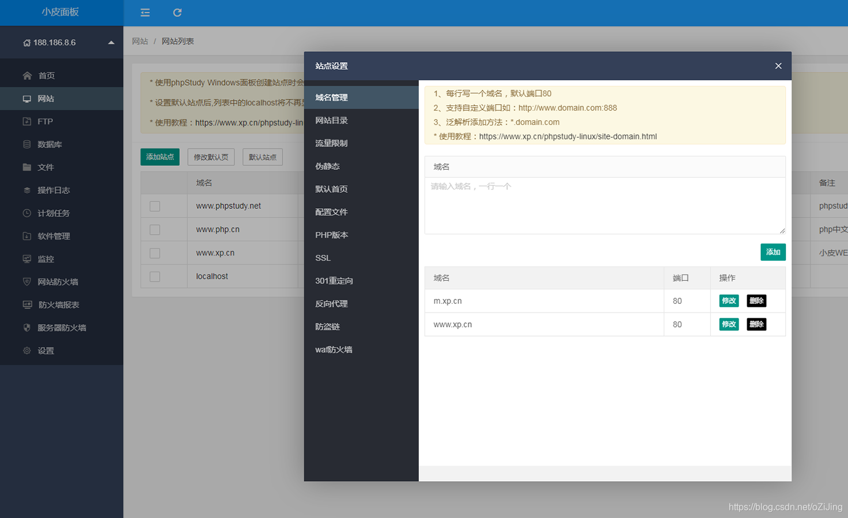Open 首页 in the sidebar
848x518 pixels.
click(62, 75)
